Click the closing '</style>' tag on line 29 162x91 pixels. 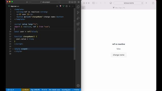coord(18,51)
